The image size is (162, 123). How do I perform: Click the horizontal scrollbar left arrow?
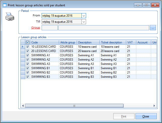point(22,106)
